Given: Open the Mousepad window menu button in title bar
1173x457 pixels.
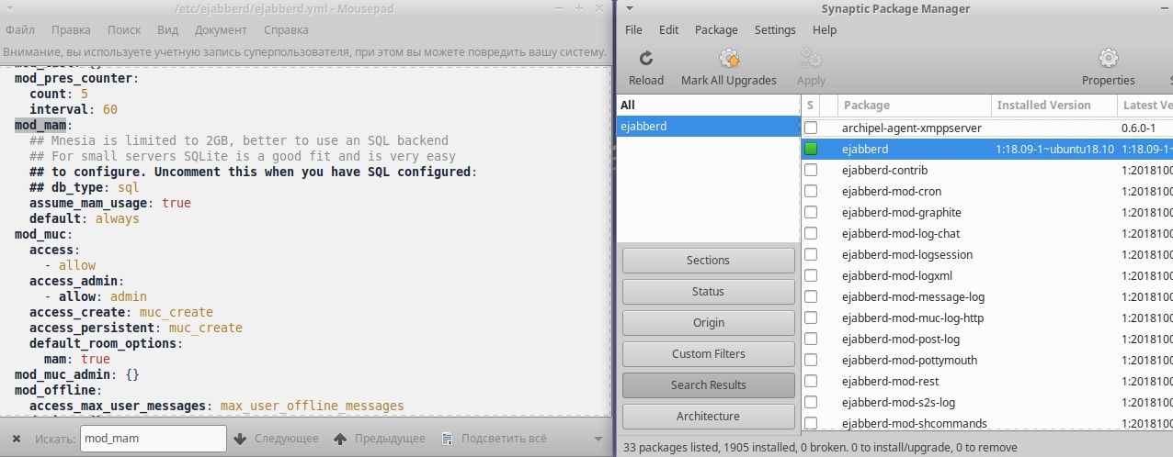Looking at the screenshot, I should tap(11, 8).
